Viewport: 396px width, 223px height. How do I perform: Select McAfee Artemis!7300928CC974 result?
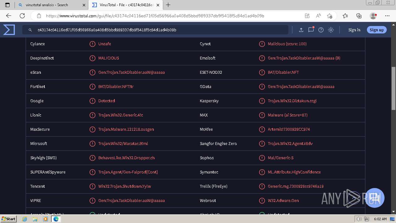pos(289,129)
